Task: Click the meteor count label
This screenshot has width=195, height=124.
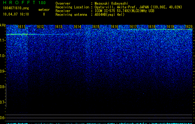Action: point(44,10)
